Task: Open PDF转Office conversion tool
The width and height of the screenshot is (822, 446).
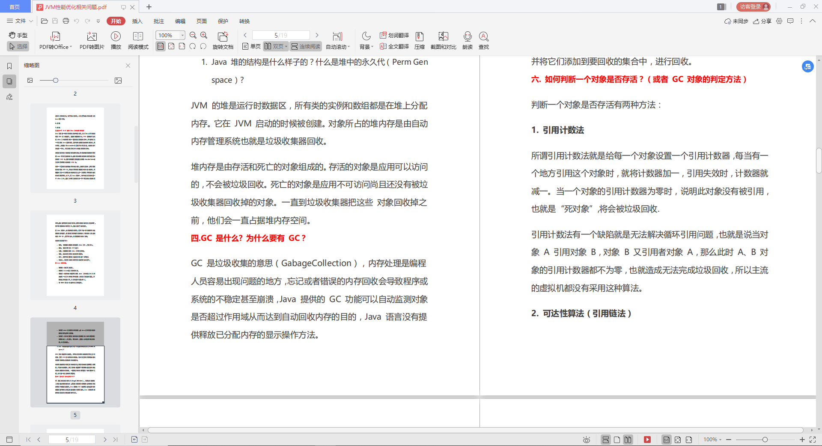Action: (55, 41)
